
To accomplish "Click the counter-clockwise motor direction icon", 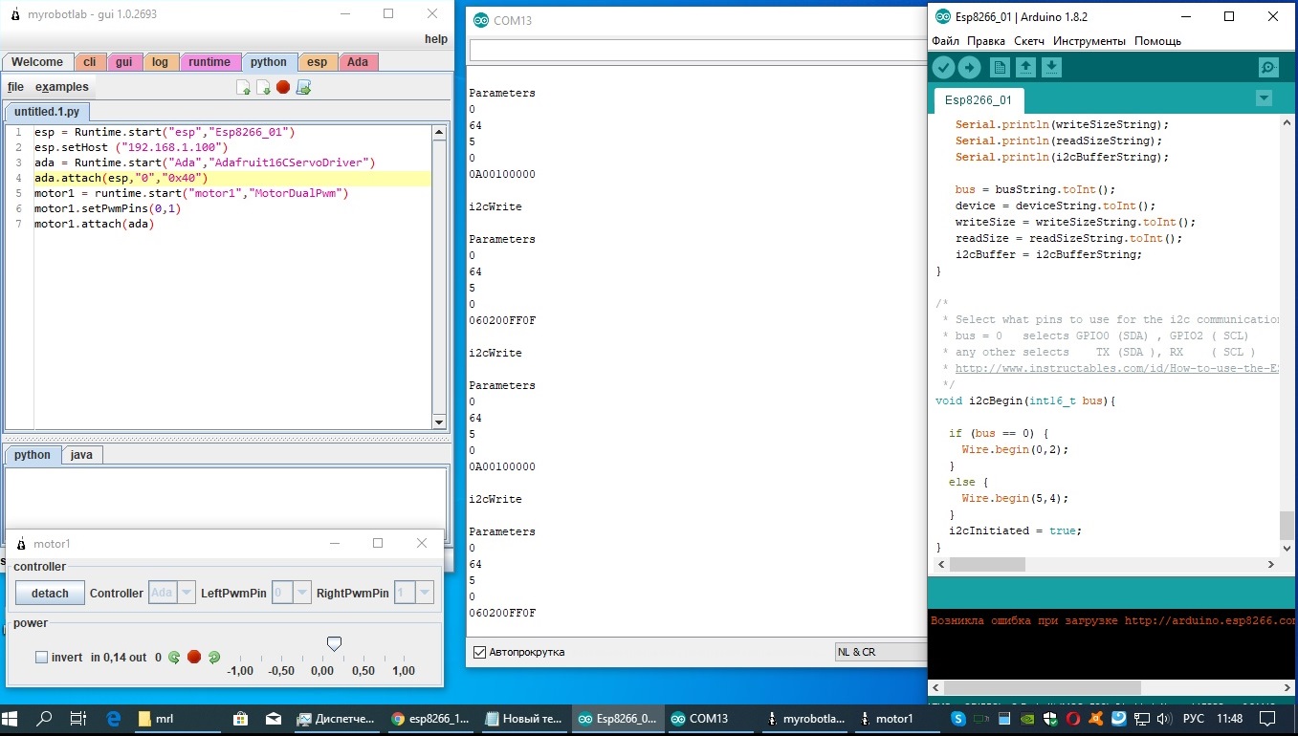I will 174,657.
